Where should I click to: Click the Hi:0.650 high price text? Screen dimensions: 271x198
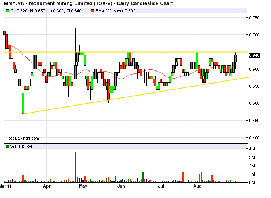pos(38,11)
